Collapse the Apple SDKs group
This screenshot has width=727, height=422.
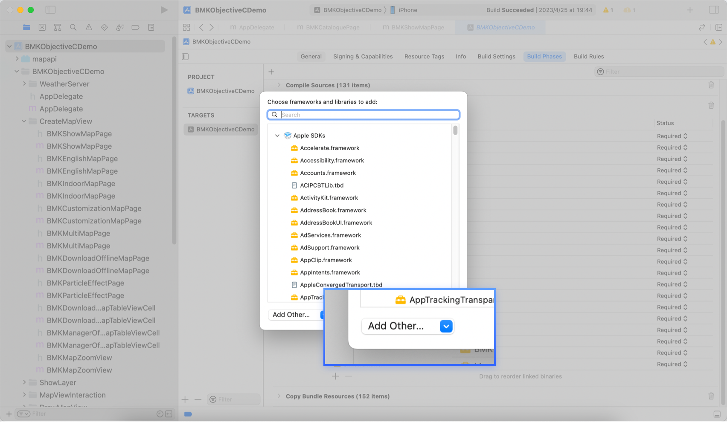pyautogui.click(x=277, y=136)
